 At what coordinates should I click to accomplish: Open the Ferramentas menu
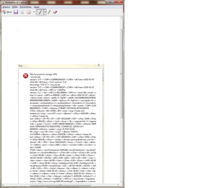tap(26, 7)
